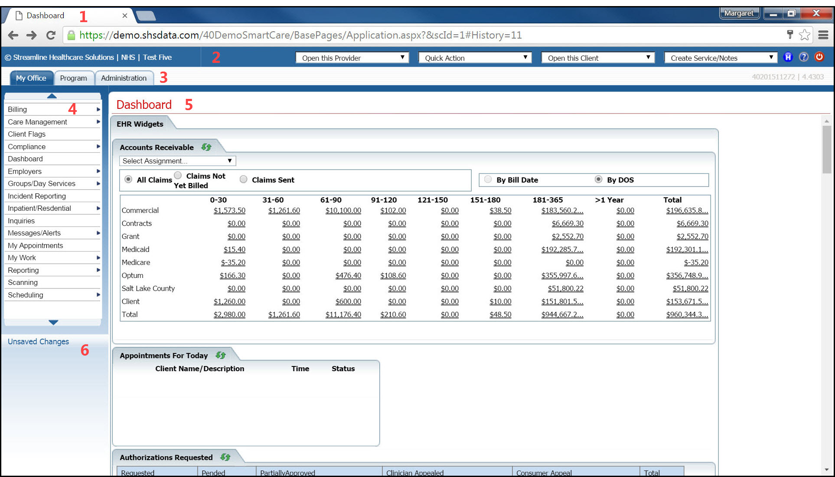Bookmark page with the star icon
The width and height of the screenshot is (835, 477).
tap(805, 35)
